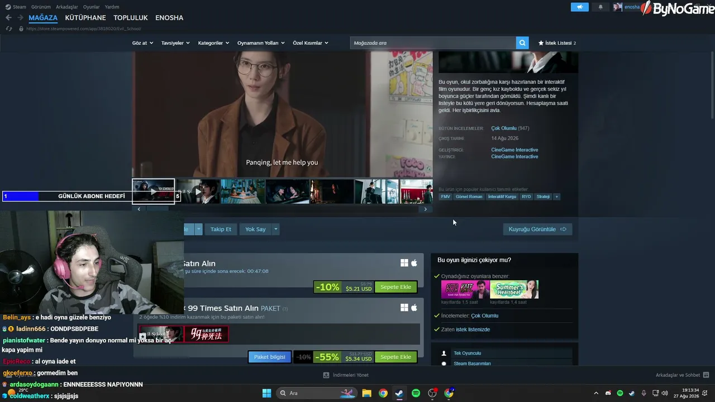Click the Yok Say button
Image resolution: width=715 pixels, height=402 pixels.
click(255, 229)
